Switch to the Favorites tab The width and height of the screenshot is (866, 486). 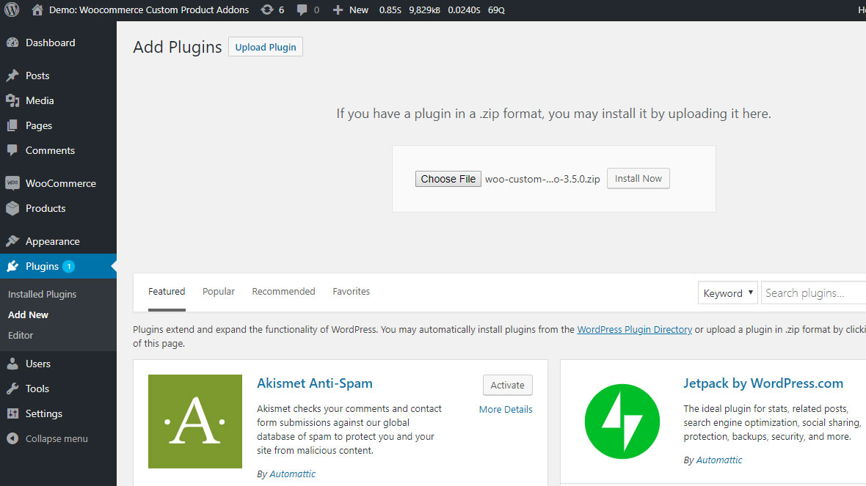[x=351, y=291]
